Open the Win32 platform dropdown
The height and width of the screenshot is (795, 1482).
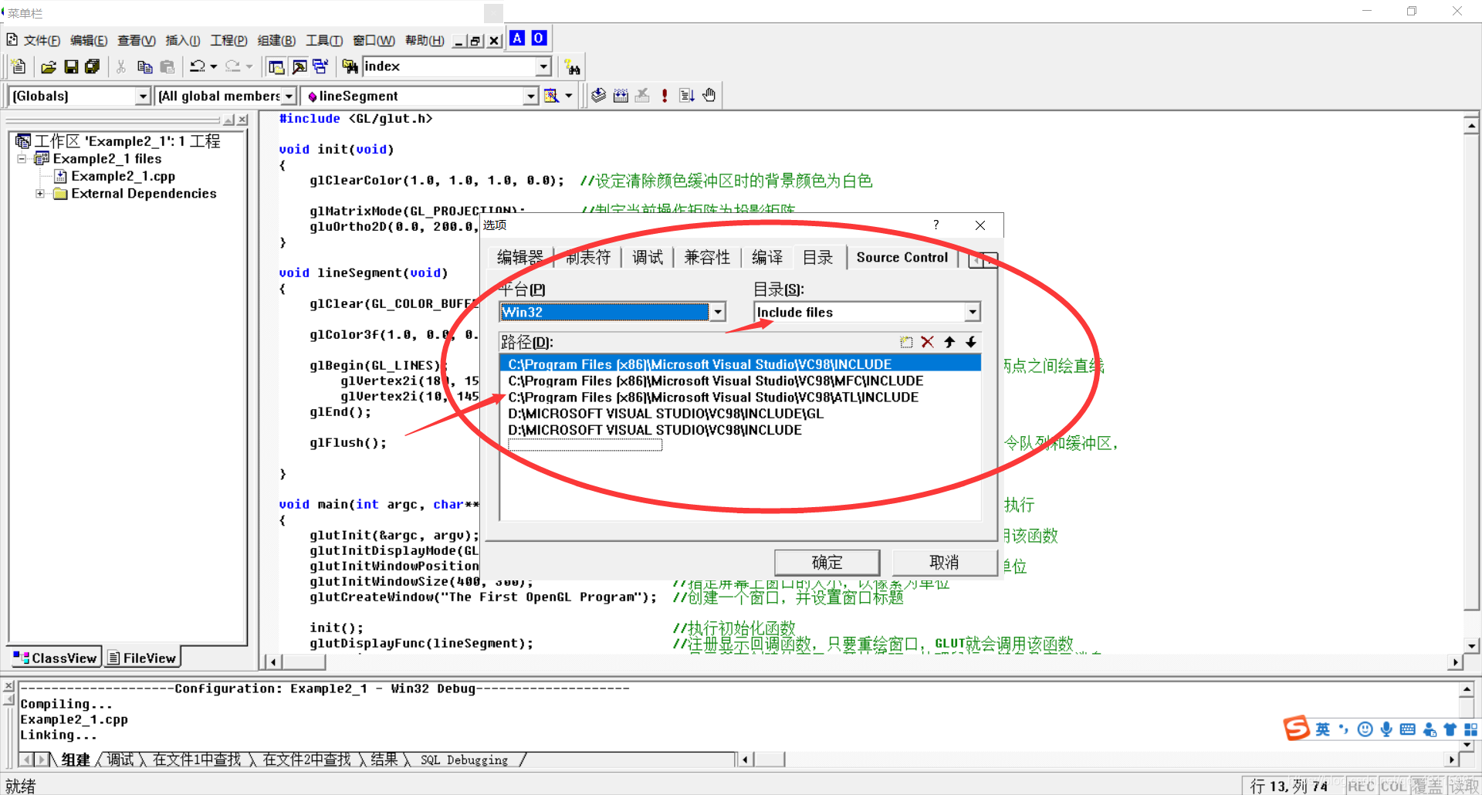click(718, 312)
